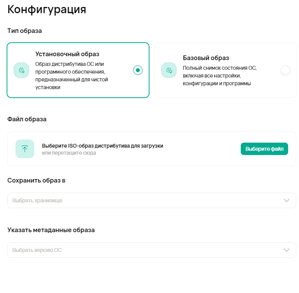This screenshot has height=293, width=299.
Task: Select the Базовый образ radio button
Action: [285, 70]
